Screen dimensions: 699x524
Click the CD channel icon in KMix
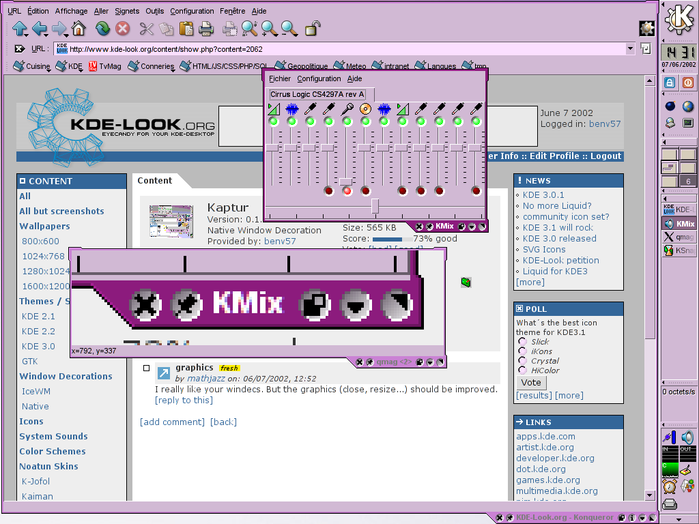coord(366,108)
